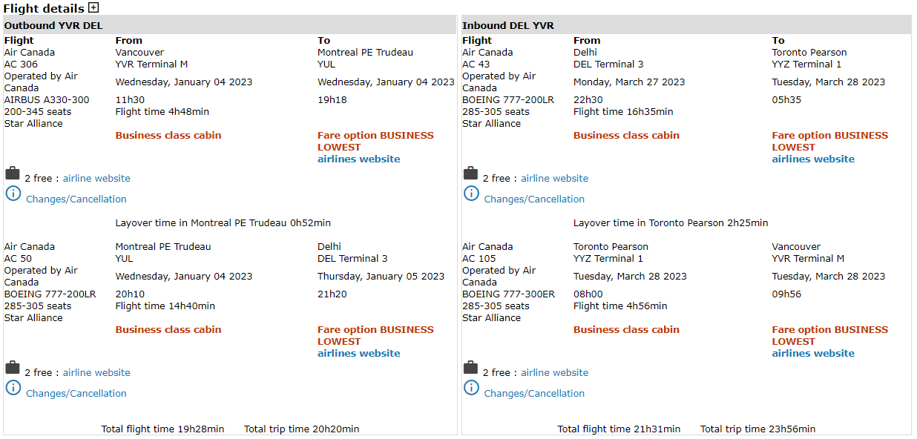The image size is (917, 439).
Task: Click info icon for AC 43 Changes/Cancellation
Action: [471, 194]
